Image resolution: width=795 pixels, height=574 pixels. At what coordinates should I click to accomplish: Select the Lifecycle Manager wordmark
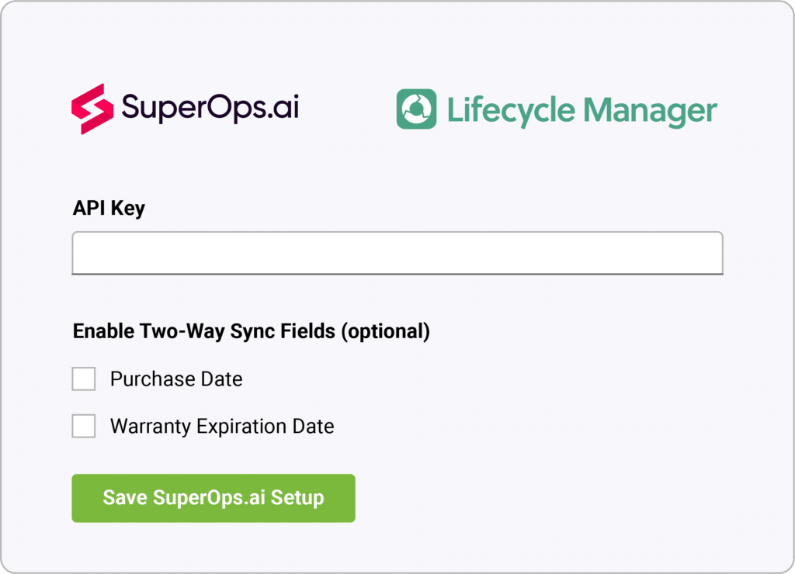(x=581, y=109)
